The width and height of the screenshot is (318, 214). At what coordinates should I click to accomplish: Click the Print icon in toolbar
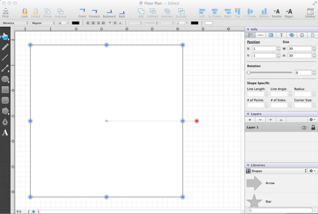pos(5,13)
